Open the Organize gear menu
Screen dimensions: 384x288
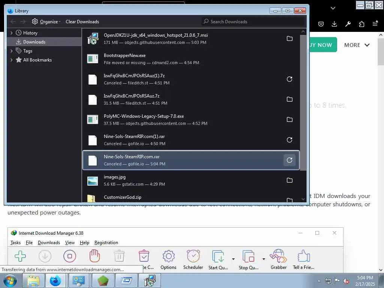point(46,21)
